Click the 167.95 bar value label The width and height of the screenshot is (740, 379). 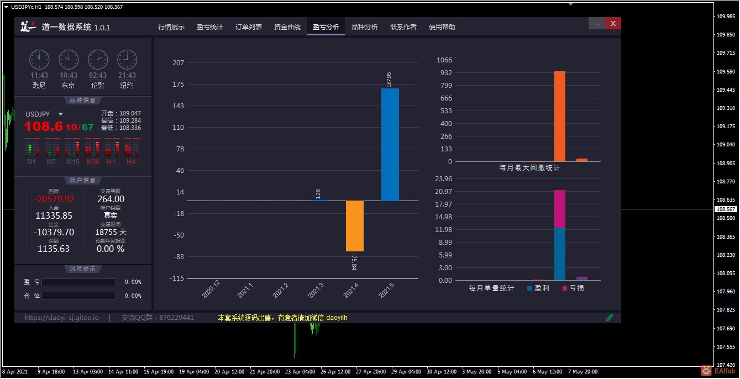coord(389,79)
